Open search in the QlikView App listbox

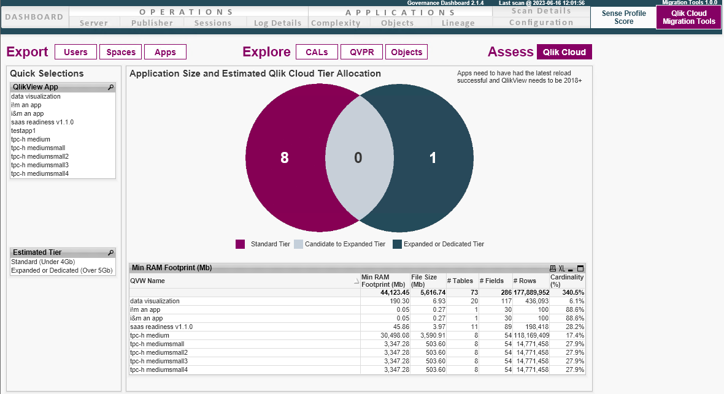pyautogui.click(x=110, y=86)
